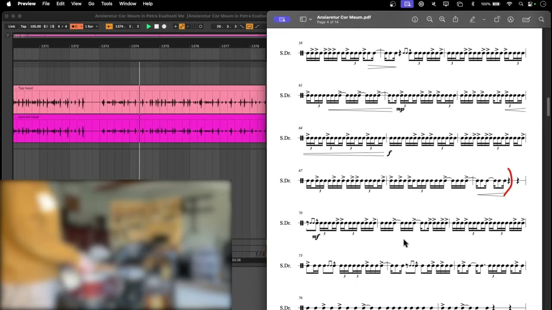Open Control Center in menu bar
This screenshot has width=552, height=310.
tap(530, 4)
